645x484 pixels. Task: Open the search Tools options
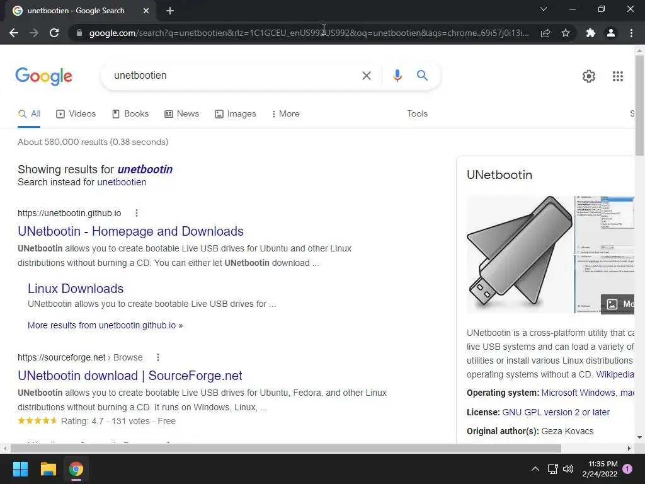[417, 114]
